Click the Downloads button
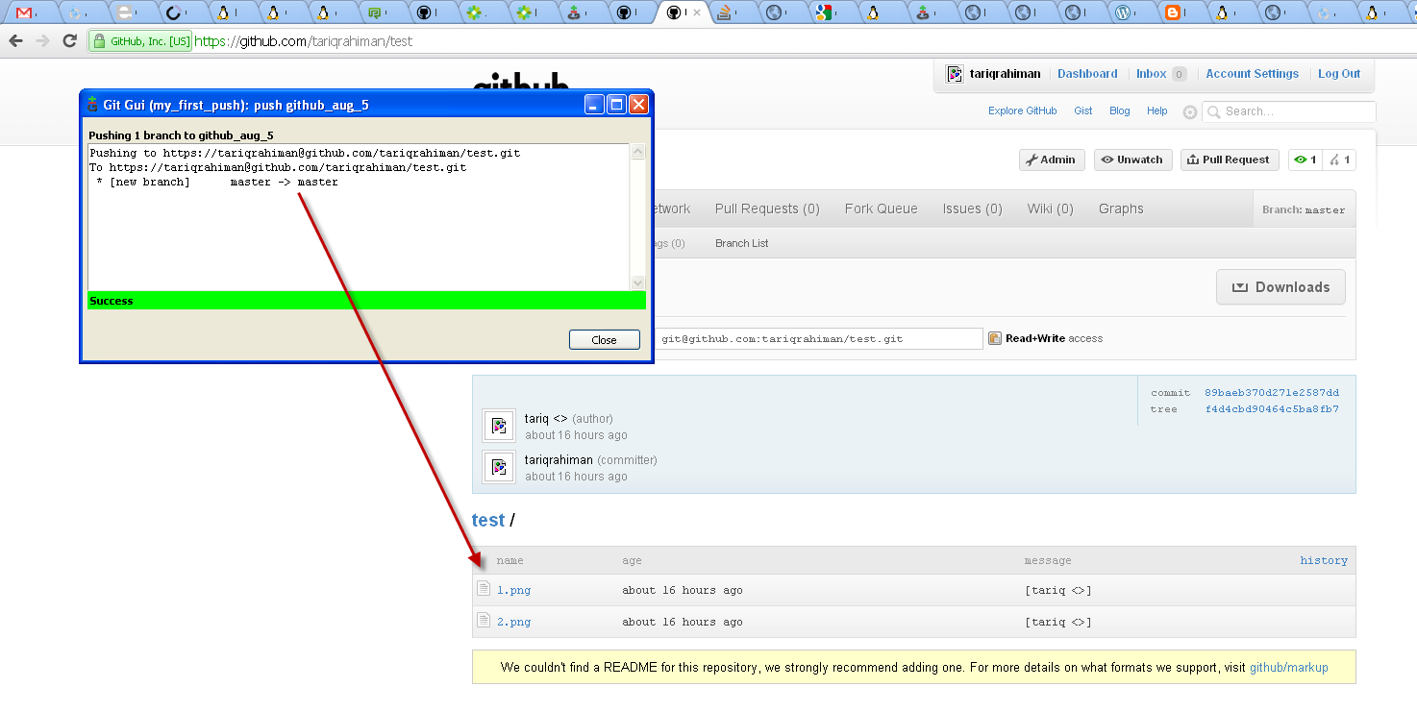The image size is (1417, 712). coord(1280,286)
